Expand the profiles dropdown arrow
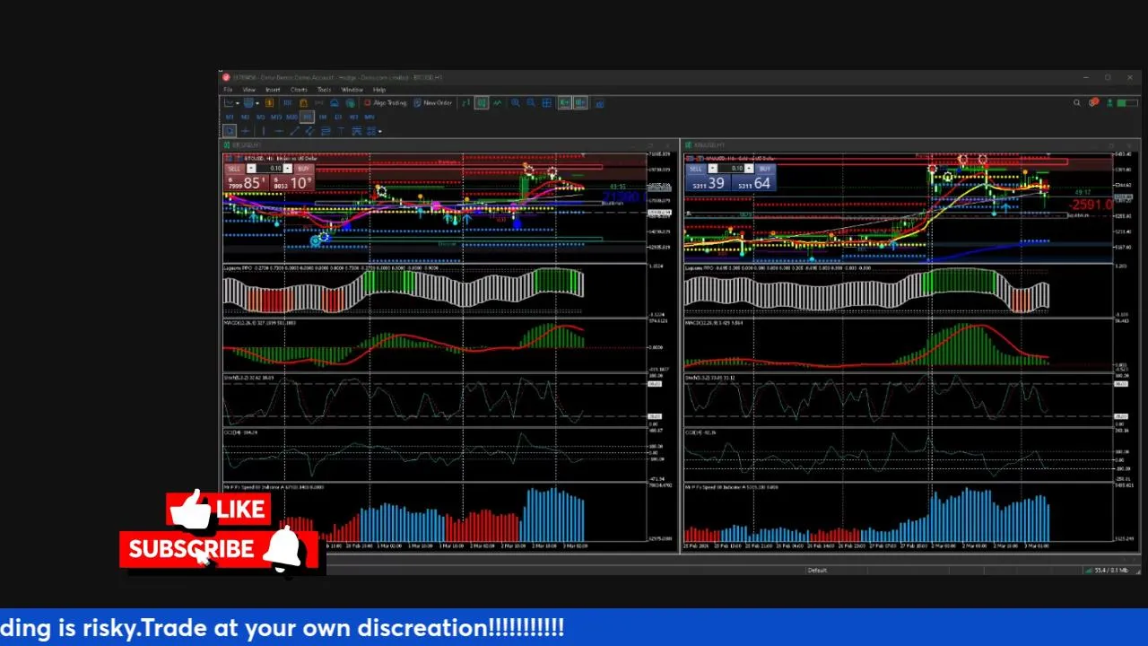The width and height of the screenshot is (1148, 646). coord(257,103)
